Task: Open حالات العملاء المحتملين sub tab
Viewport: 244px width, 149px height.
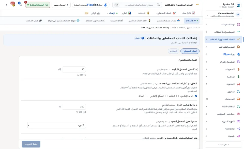Action: pyautogui.click(x=140, y=21)
